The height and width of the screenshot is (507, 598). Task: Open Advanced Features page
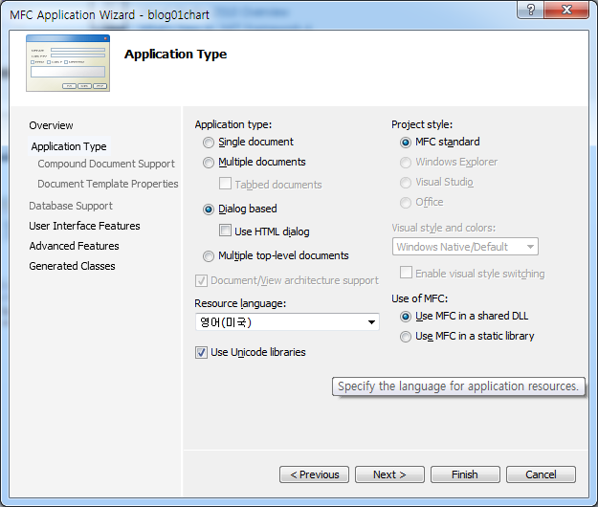coord(74,246)
